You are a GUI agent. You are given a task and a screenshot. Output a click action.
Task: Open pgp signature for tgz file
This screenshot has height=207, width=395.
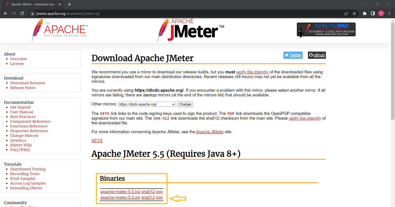(159, 192)
